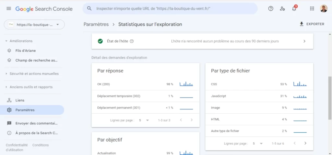Open Envoyer des commentaires

(x=36, y=123)
